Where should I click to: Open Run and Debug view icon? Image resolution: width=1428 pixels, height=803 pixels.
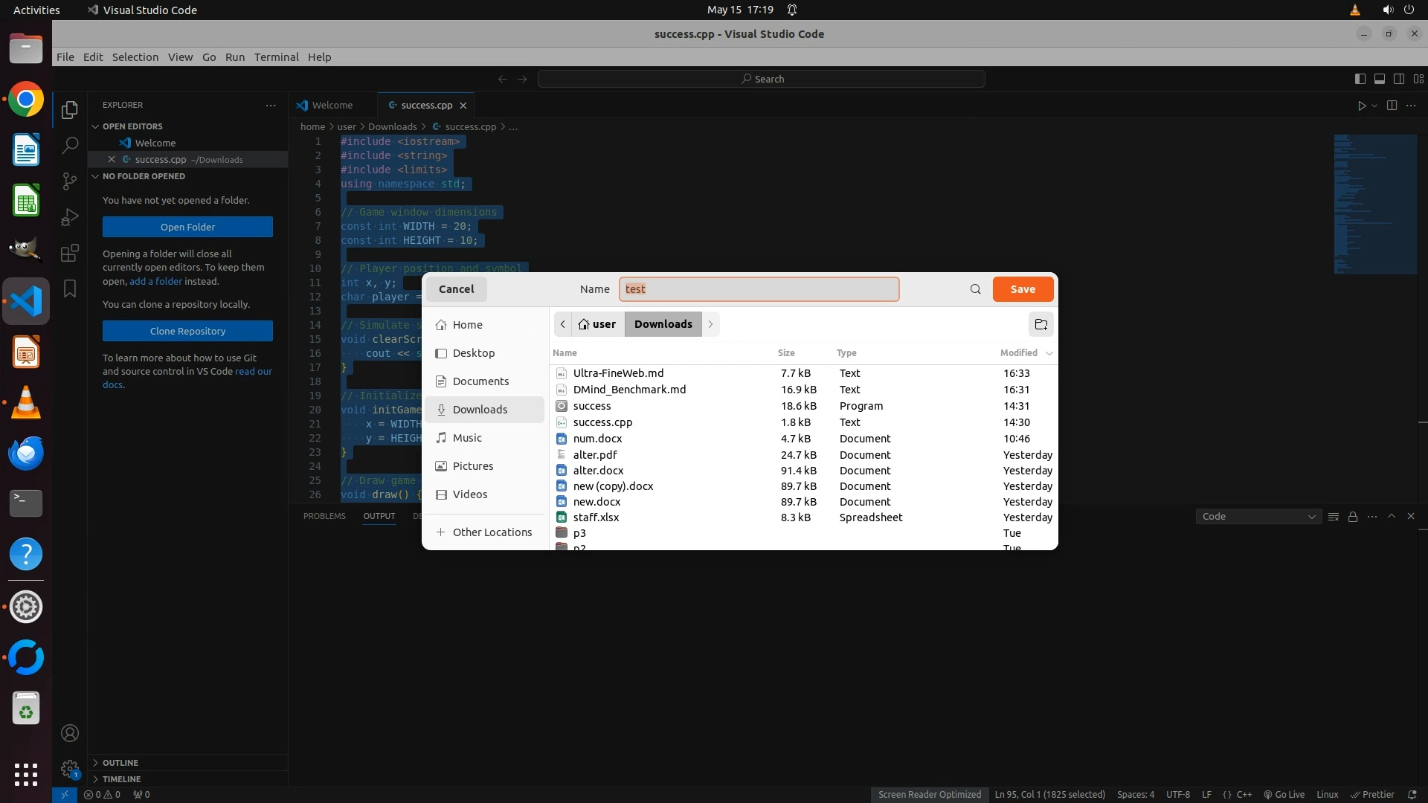[70, 217]
